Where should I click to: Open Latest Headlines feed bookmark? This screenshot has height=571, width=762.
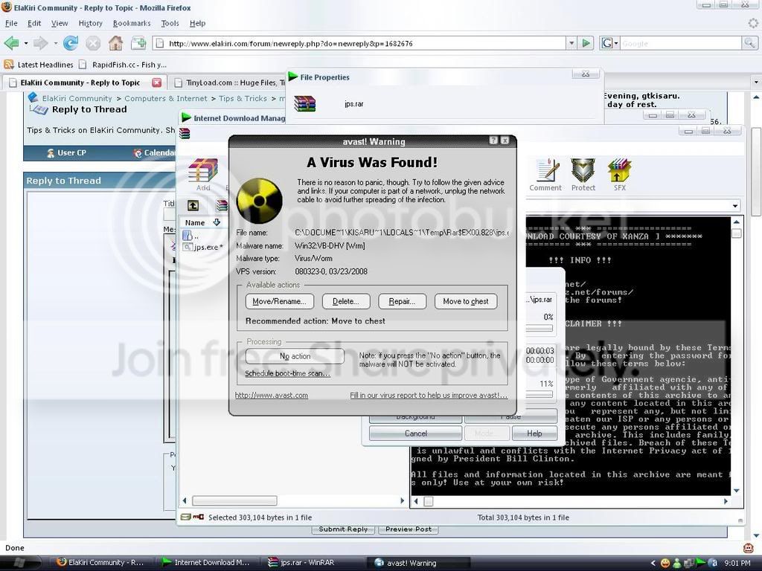(x=39, y=65)
